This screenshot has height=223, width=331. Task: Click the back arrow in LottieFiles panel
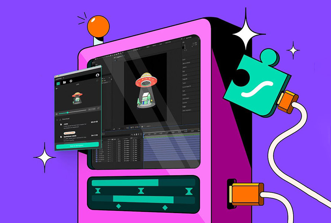[x=58, y=89]
